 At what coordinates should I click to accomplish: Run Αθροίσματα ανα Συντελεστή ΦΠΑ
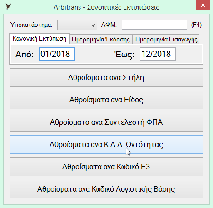(106, 122)
